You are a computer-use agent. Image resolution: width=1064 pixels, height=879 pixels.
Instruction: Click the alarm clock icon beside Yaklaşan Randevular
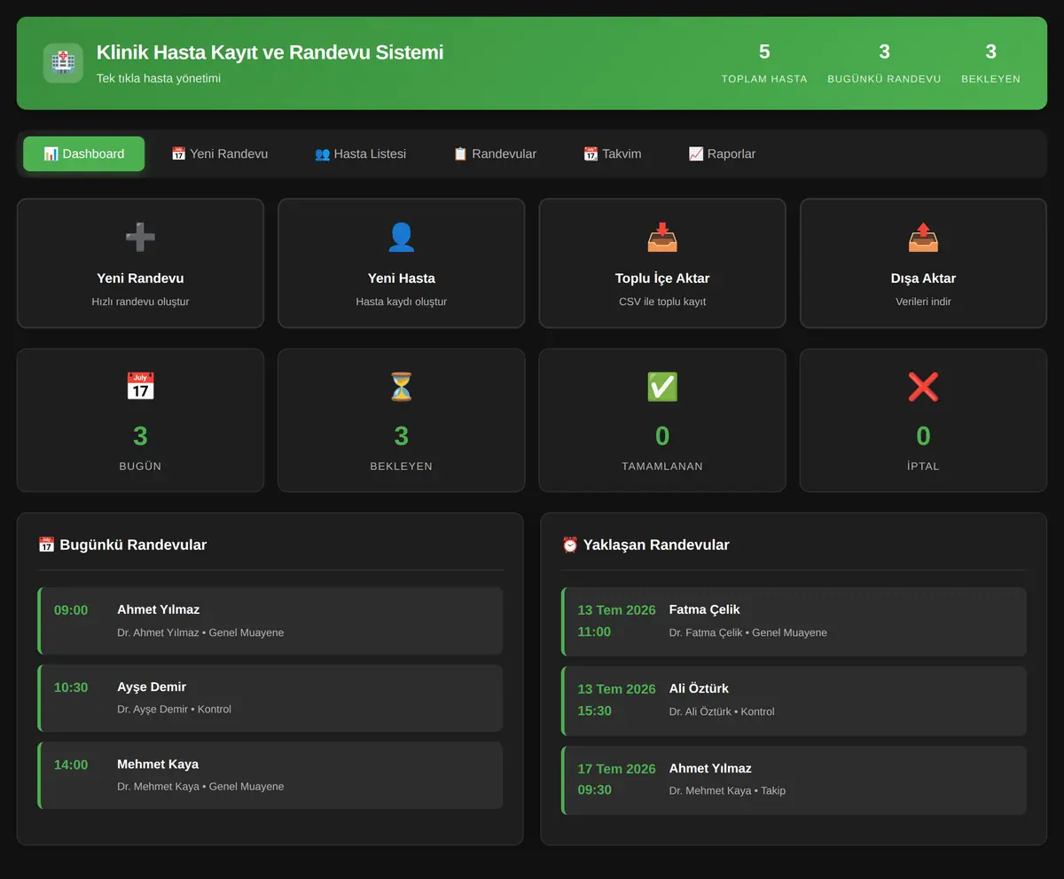(570, 545)
